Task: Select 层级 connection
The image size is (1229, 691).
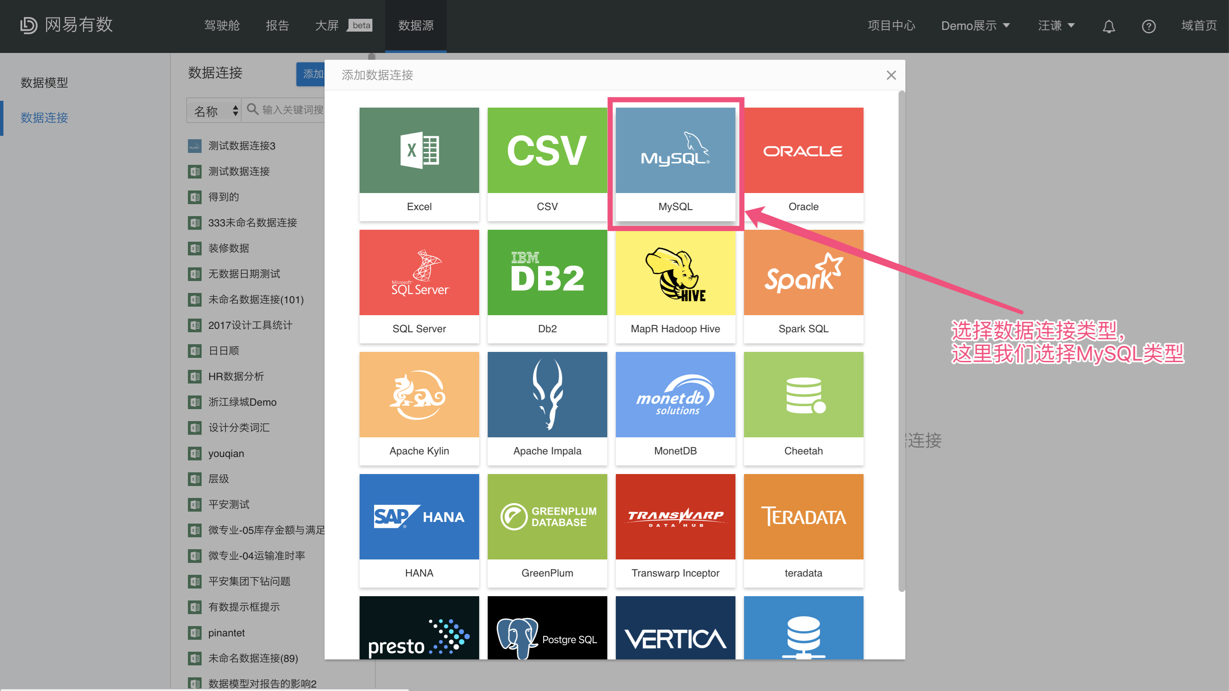Action: tap(218, 479)
